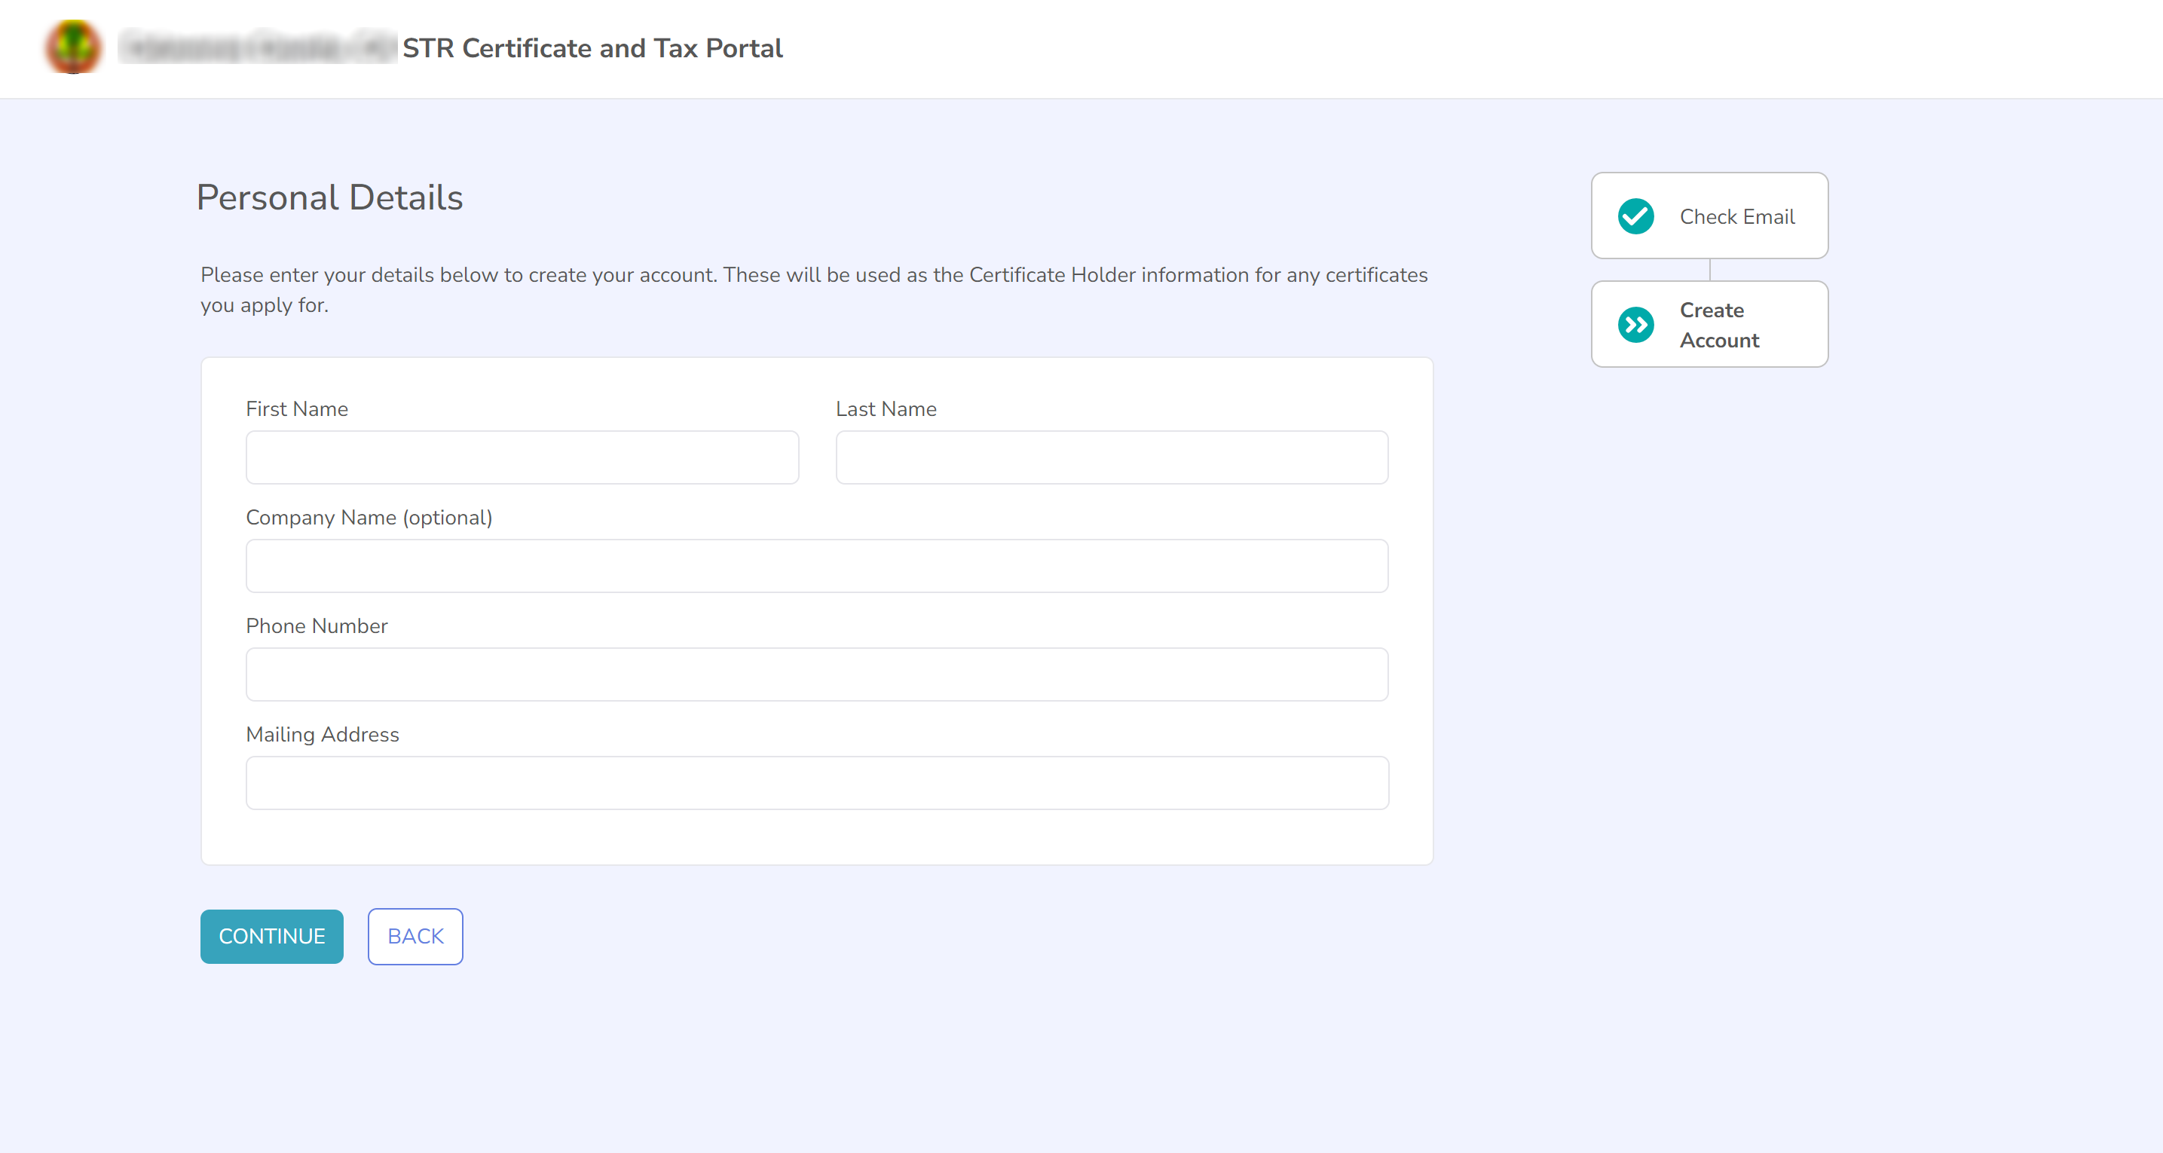Focus the Last Name field
The height and width of the screenshot is (1153, 2163).
1112,457
